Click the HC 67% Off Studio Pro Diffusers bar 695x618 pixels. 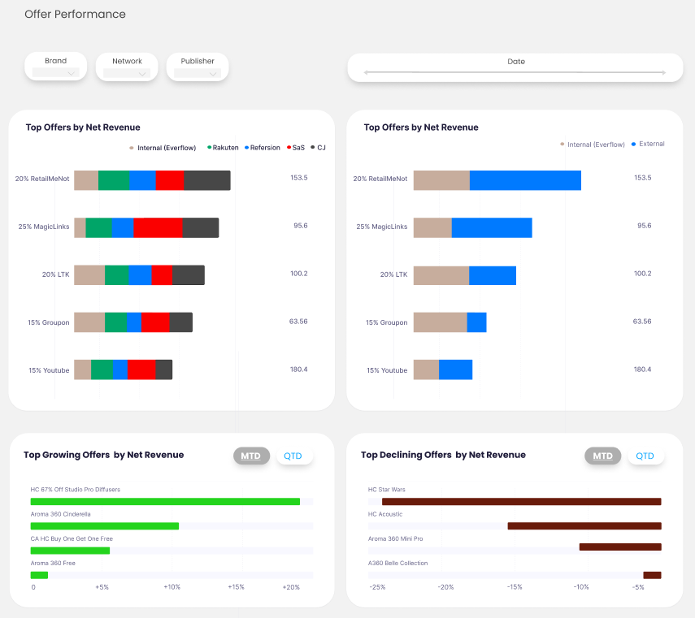click(x=165, y=502)
